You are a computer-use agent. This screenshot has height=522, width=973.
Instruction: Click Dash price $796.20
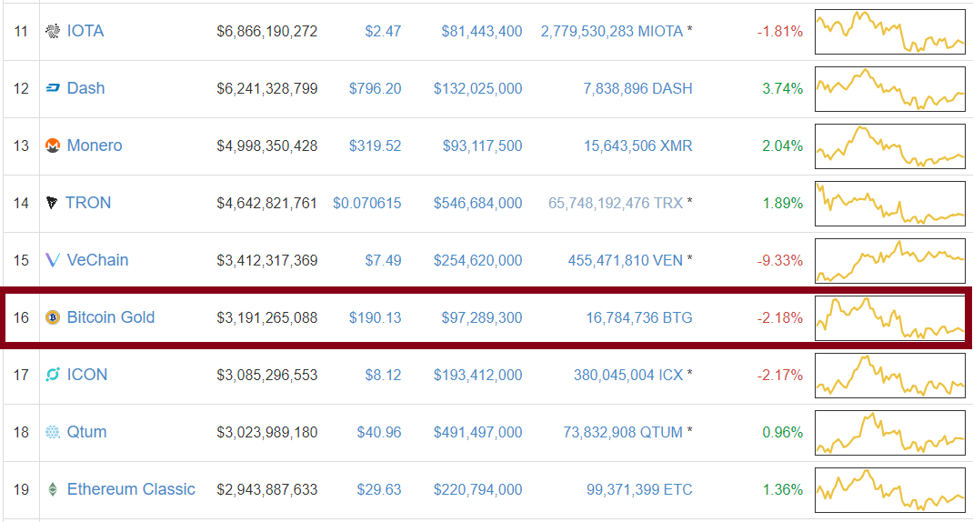375,89
